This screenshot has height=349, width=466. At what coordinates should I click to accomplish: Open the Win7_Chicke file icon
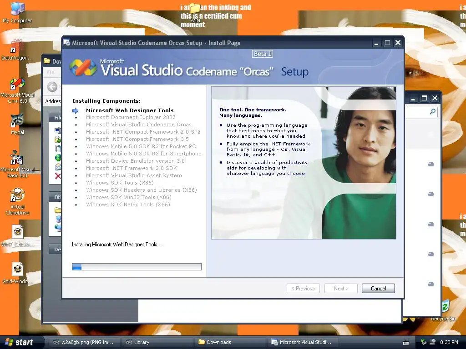pos(17,236)
